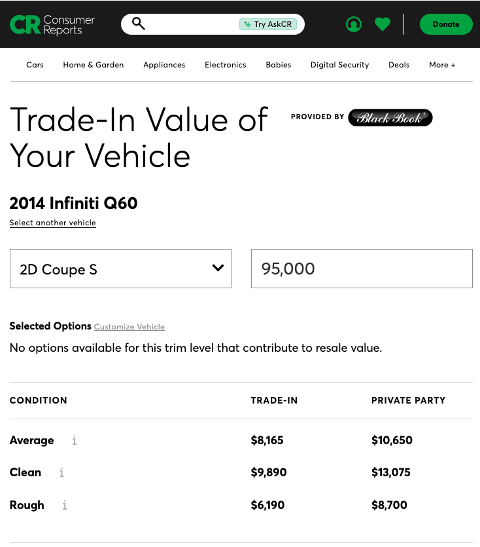Click the Black Book provider logo
The height and width of the screenshot is (547, 480).
pos(390,117)
